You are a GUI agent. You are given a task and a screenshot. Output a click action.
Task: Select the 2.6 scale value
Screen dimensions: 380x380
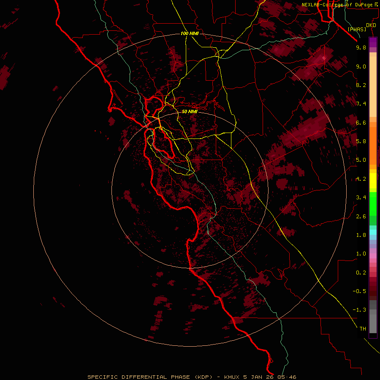tap(361, 217)
